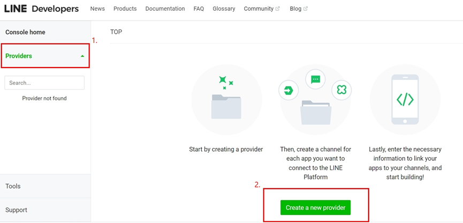The height and width of the screenshot is (223, 463).
Task: Open Tools in the sidebar
Action: tap(45, 186)
